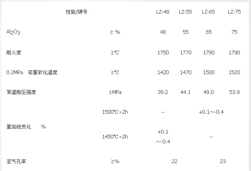Click the 耐火度 row label

click(x=14, y=52)
